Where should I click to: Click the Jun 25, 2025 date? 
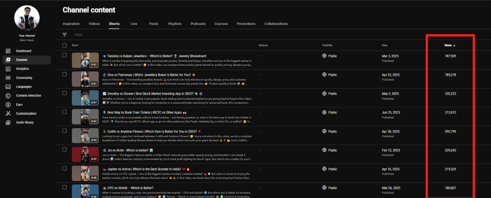(391, 113)
